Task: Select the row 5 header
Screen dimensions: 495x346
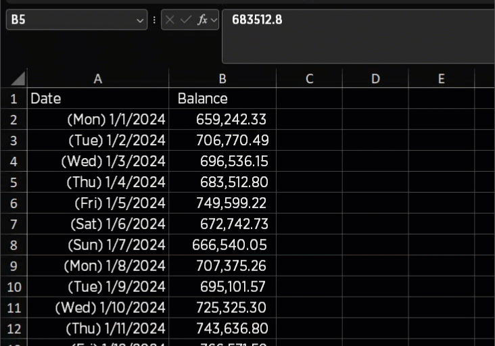Action: pyautogui.click(x=14, y=182)
